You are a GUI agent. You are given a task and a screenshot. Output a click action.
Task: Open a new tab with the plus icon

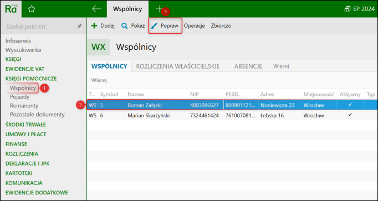[x=159, y=9]
